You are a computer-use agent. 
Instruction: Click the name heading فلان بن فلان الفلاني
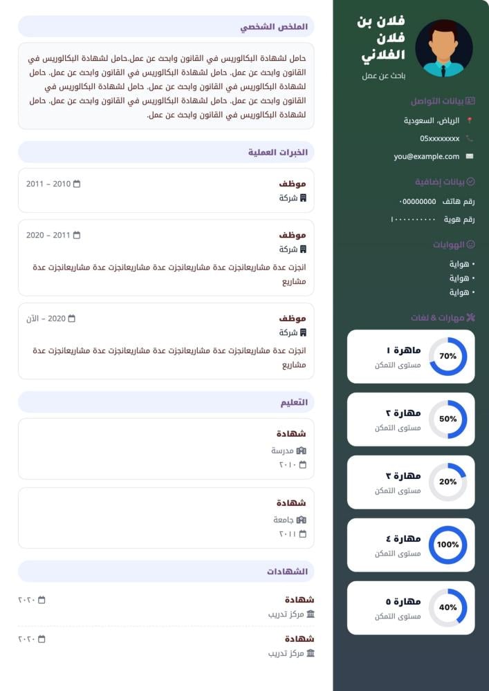[381, 38]
